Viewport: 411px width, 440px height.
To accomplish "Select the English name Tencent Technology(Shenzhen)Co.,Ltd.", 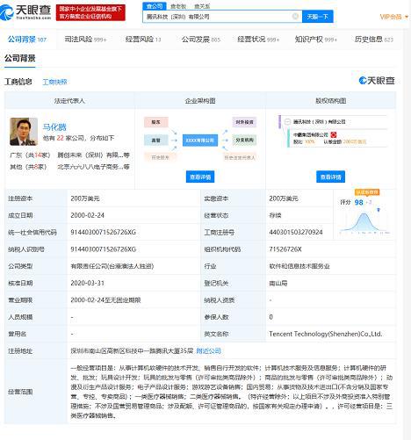I will pos(326,334).
